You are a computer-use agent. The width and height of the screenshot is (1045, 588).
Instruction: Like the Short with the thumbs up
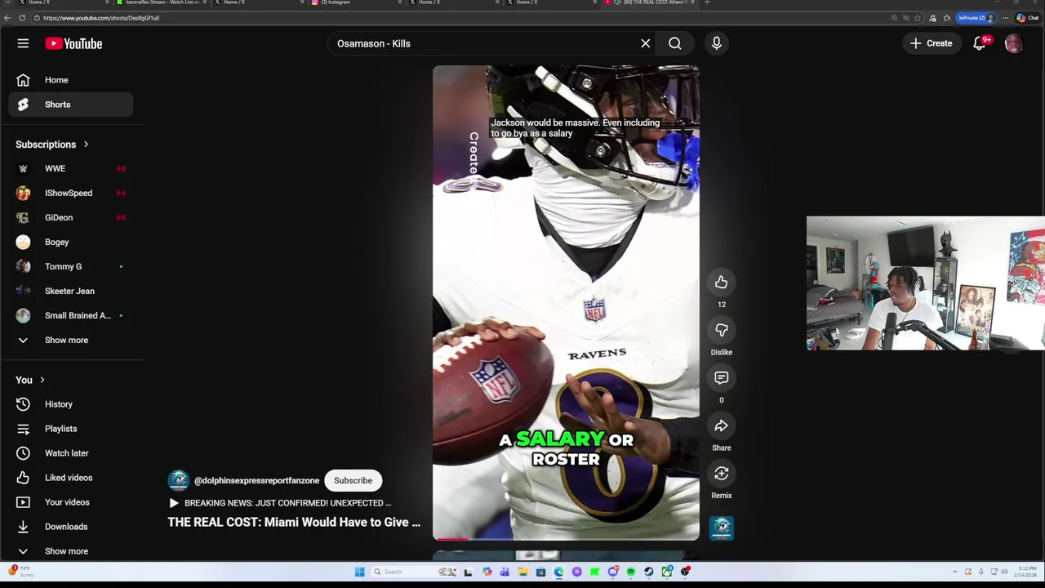[721, 282]
